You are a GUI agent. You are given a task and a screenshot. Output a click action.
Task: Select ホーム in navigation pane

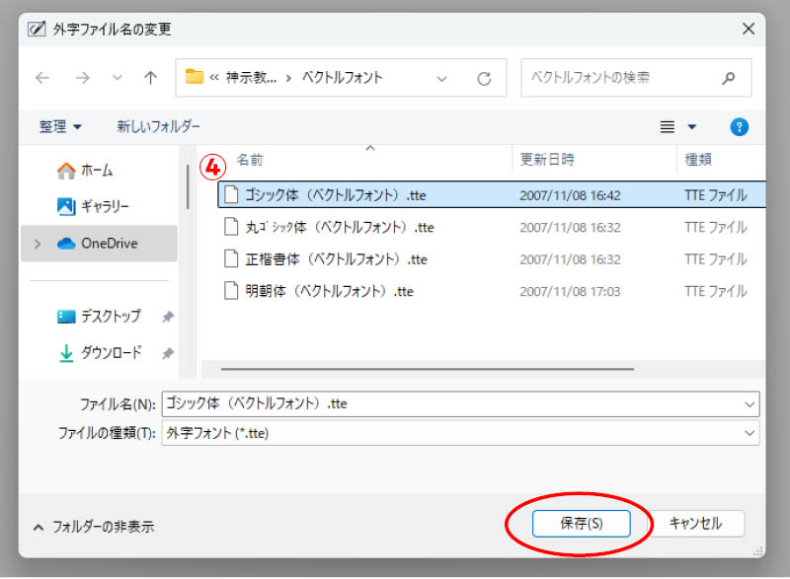85,171
